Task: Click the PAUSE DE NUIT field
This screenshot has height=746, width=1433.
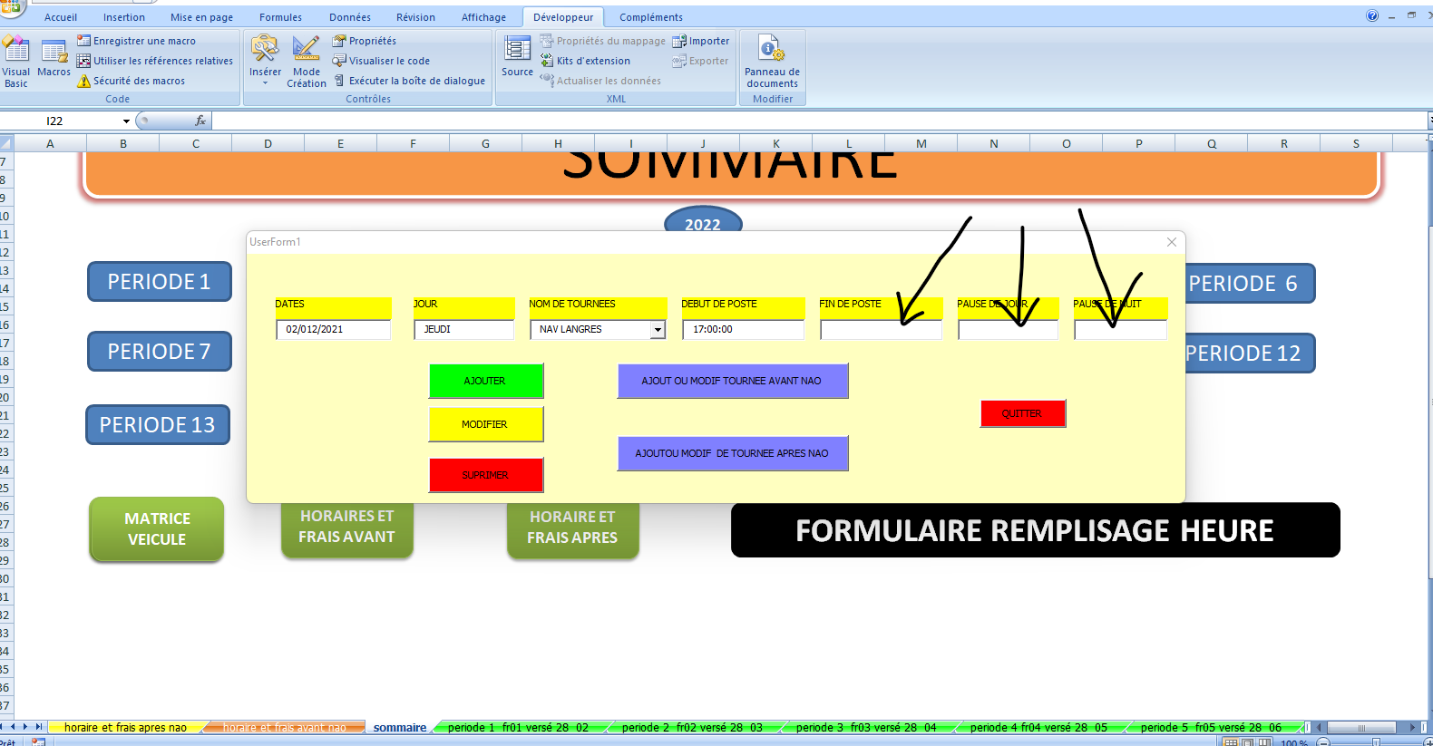Action: (x=1120, y=330)
